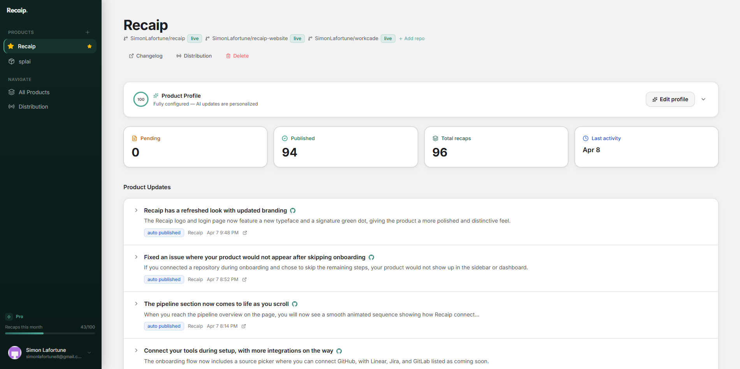Image resolution: width=740 pixels, height=369 pixels.
Task: Click the GitHub icon on the branding update
Action: [293, 210]
